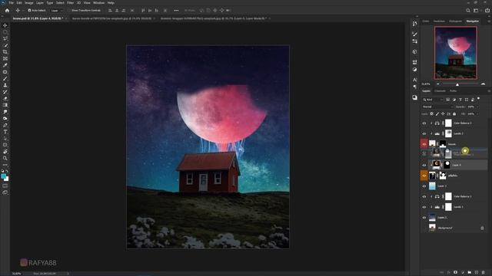Click the Navigator zoom out button
This screenshot has width=492, height=276.
pyautogui.click(x=438, y=84)
